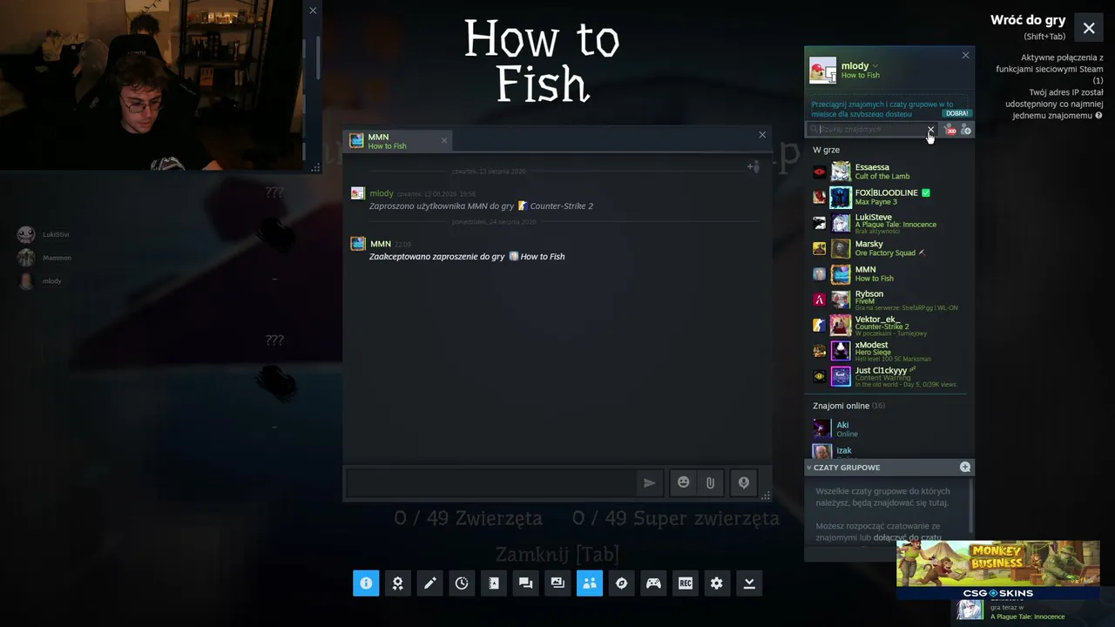Screen dimensions: 1115x627
Task: Open the achievements overlay button
Action: pyautogui.click(x=398, y=583)
